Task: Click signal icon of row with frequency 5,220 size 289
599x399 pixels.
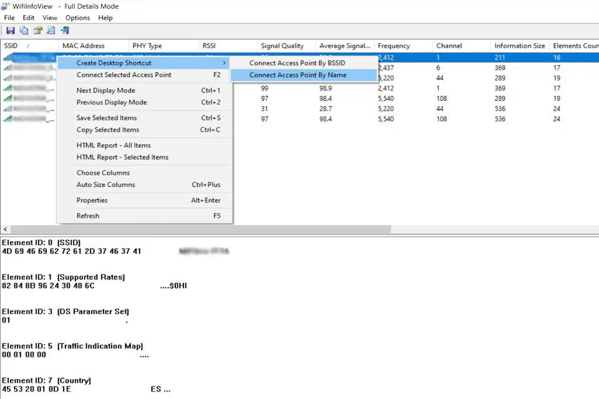Action: tap(7, 78)
